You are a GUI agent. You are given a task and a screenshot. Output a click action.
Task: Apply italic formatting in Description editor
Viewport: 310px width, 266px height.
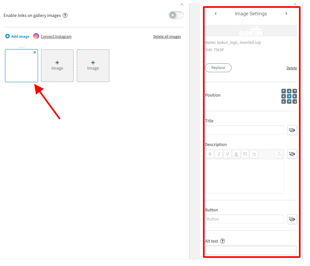click(x=219, y=154)
